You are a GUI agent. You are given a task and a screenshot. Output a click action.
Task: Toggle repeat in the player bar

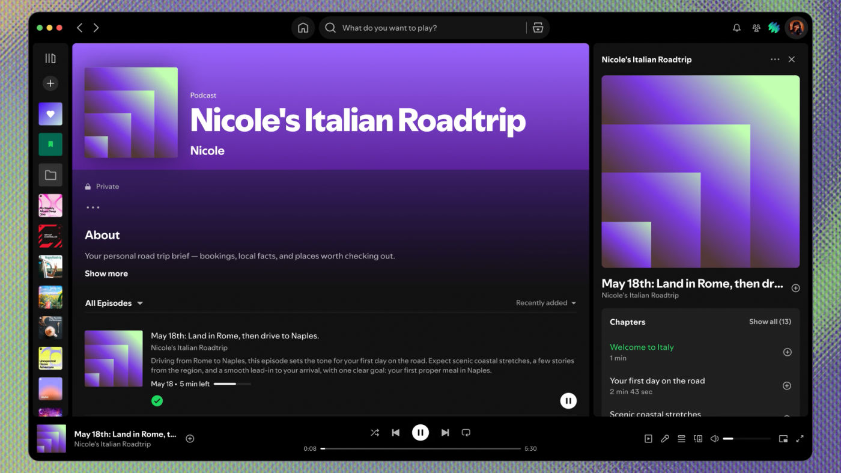(466, 433)
